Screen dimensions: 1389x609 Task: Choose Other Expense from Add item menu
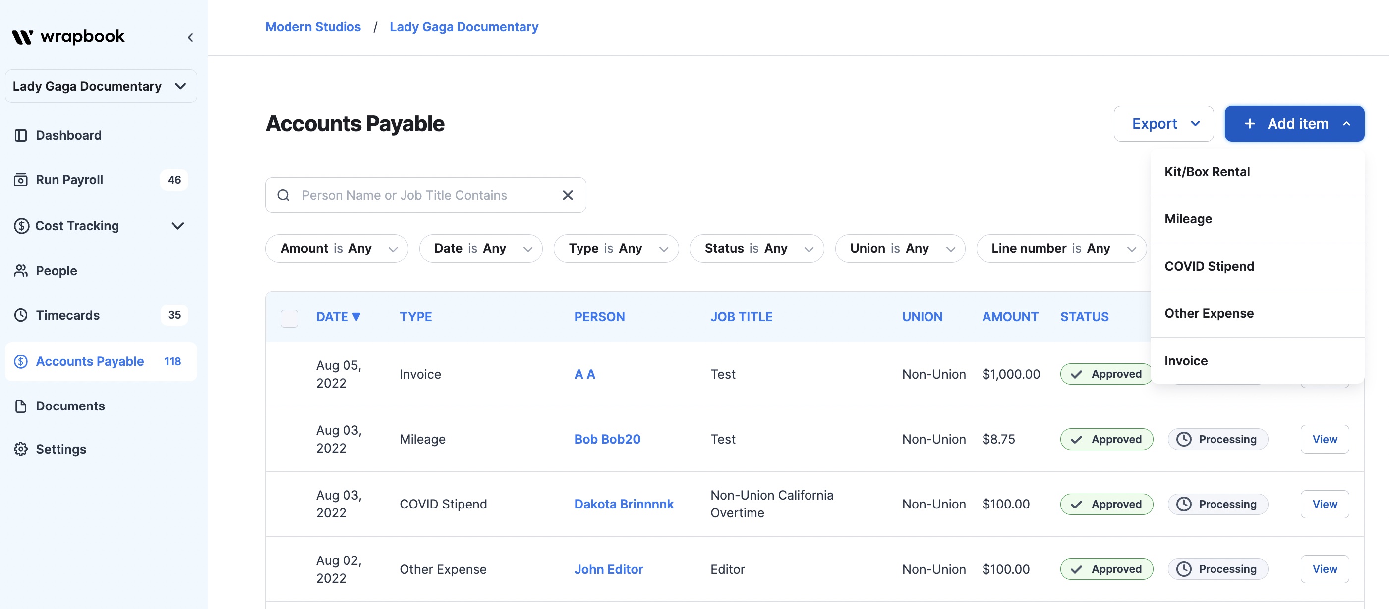pos(1258,313)
